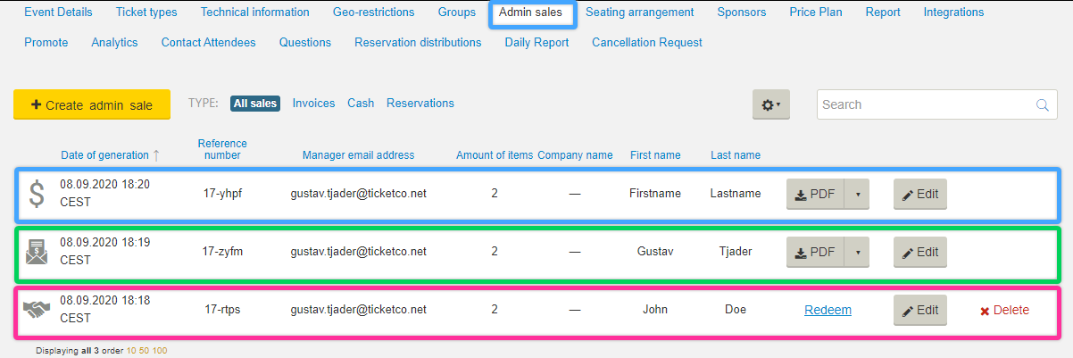
Task: Create a new admin sale
Action: [92, 104]
